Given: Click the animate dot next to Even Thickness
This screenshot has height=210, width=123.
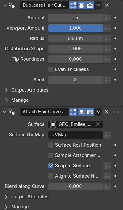Looking at the screenshot, I should tap(115, 69).
